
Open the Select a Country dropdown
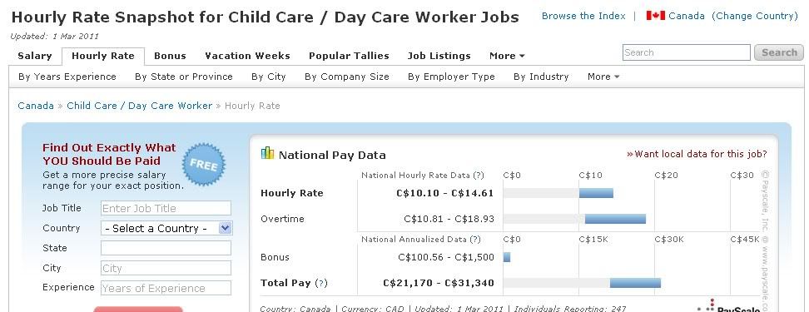click(x=166, y=228)
